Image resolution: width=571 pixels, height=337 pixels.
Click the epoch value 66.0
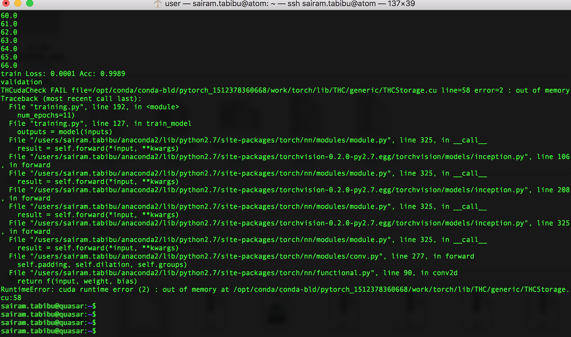click(x=9, y=65)
